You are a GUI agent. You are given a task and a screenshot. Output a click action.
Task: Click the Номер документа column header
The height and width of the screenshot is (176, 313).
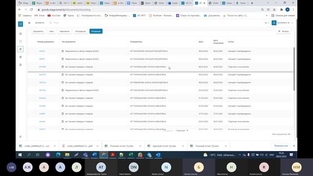tap(45, 42)
